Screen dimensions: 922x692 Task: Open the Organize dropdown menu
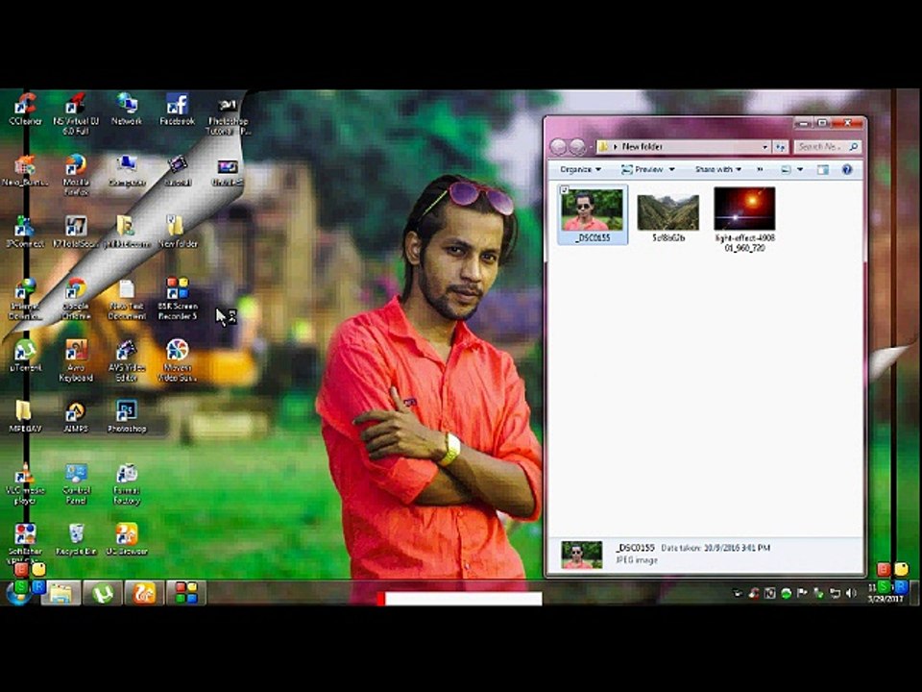(x=580, y=169)
